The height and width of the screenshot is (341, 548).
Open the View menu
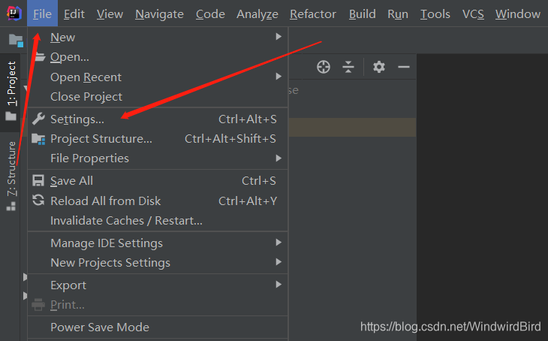tap(110, 14)
